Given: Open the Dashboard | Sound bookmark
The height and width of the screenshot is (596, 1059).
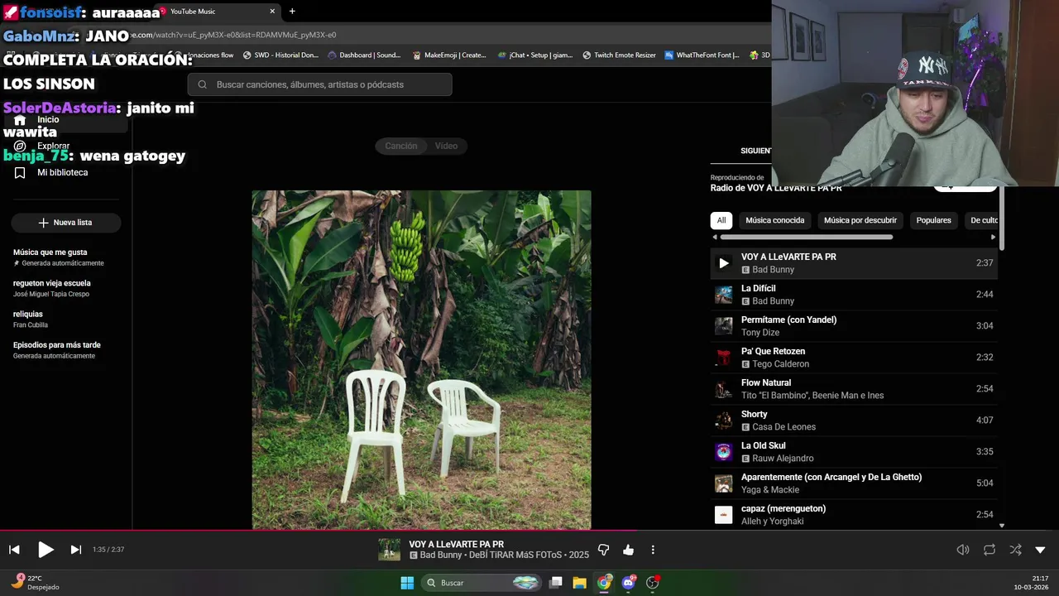Looking at the screenshot, I should pos(364,55).
